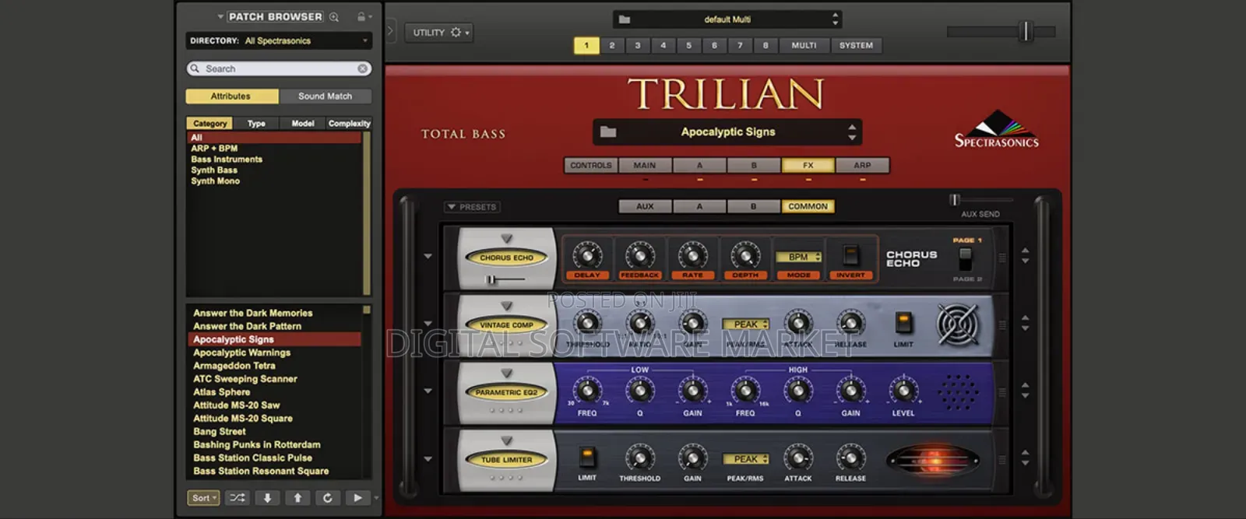Image resolution: width=1246 pixels, height=519 pixels.
Task: Toggle the Sound Match browser mode
Action: (x=325, y=96)
